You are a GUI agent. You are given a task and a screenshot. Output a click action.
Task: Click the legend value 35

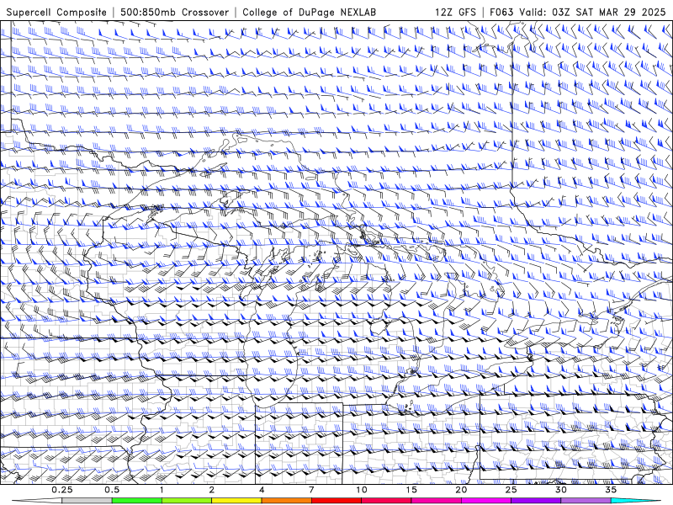pos(611,490)
